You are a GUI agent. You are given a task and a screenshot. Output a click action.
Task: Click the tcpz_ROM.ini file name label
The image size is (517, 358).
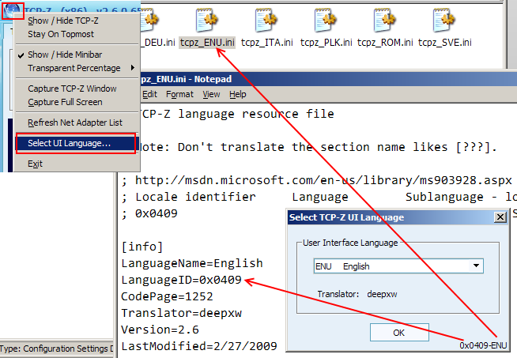pos(385,43)
